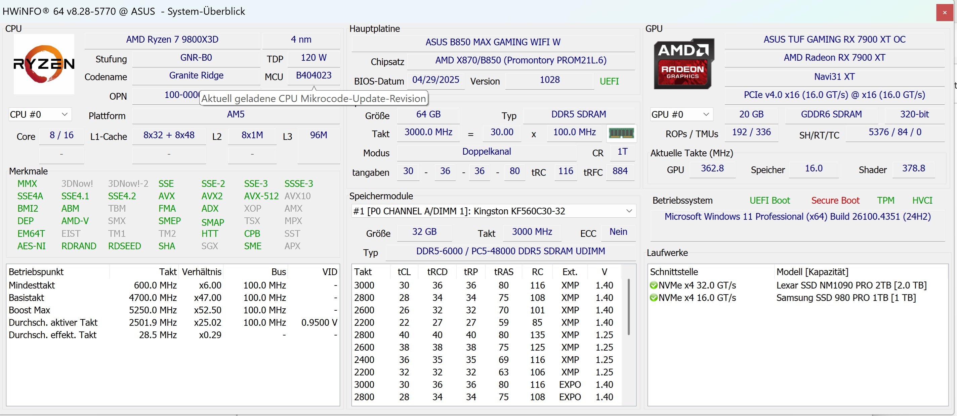
Task: Click the Verhältnis column header
Action: click(201, 272)
